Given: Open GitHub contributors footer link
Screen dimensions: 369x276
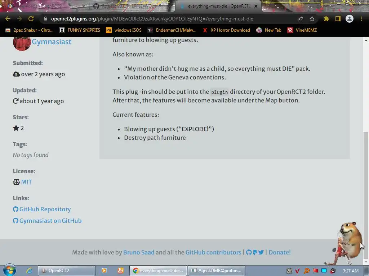Looking at the screenshot, I should (x=213, y=252).
